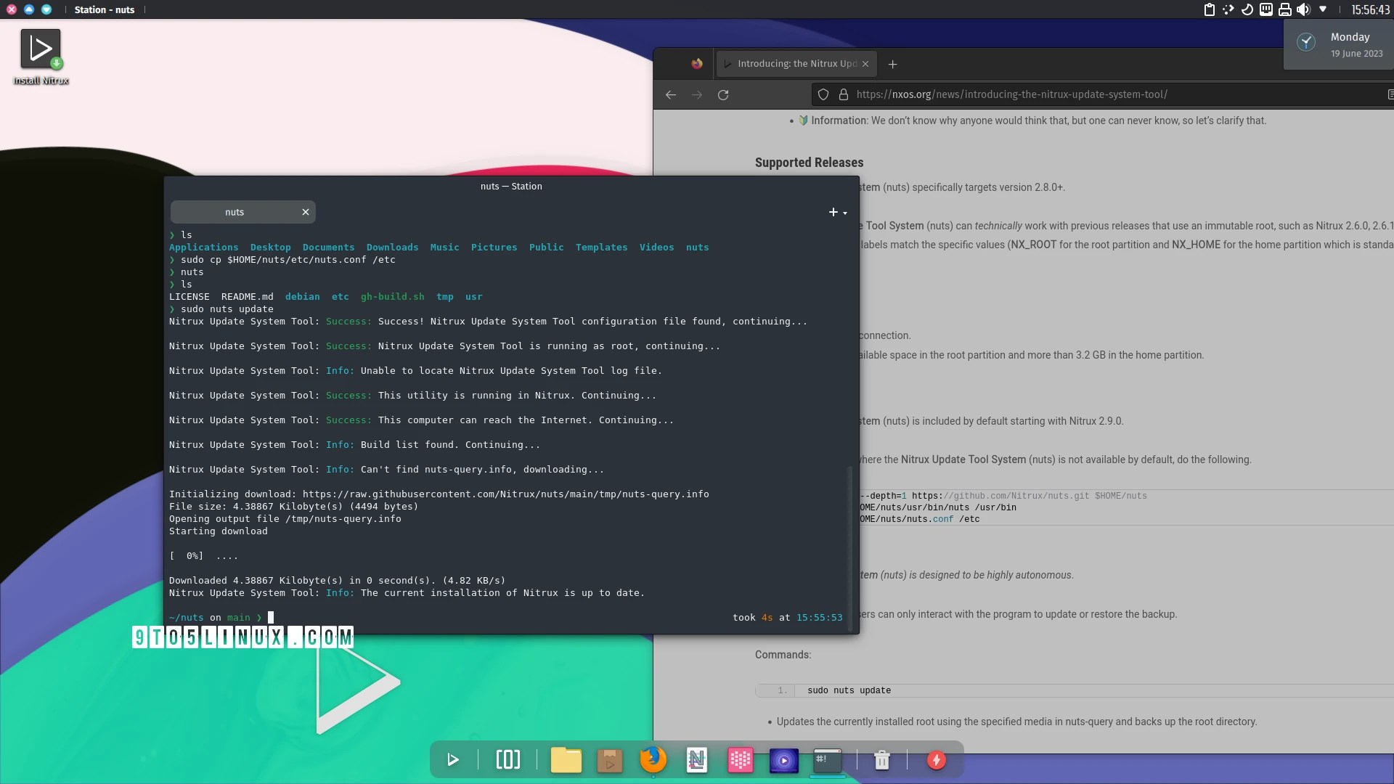
Task: Switch to the Introducing the Nitrux Update tab
Action: (791, 63)
